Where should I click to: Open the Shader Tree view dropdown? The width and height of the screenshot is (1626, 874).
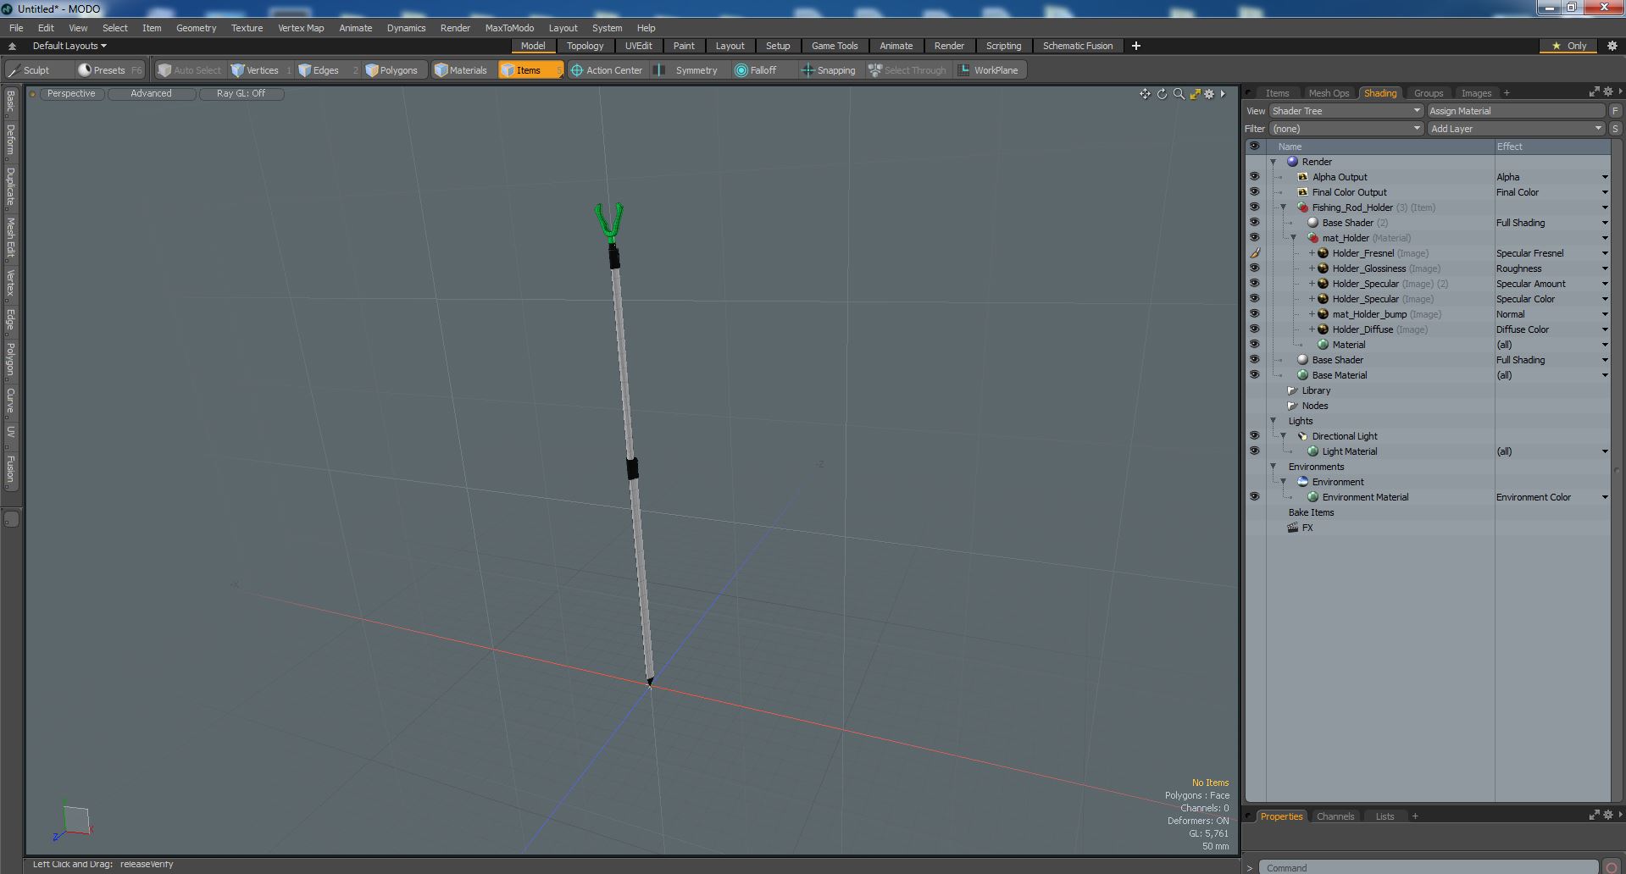(x=1346, y=111)
